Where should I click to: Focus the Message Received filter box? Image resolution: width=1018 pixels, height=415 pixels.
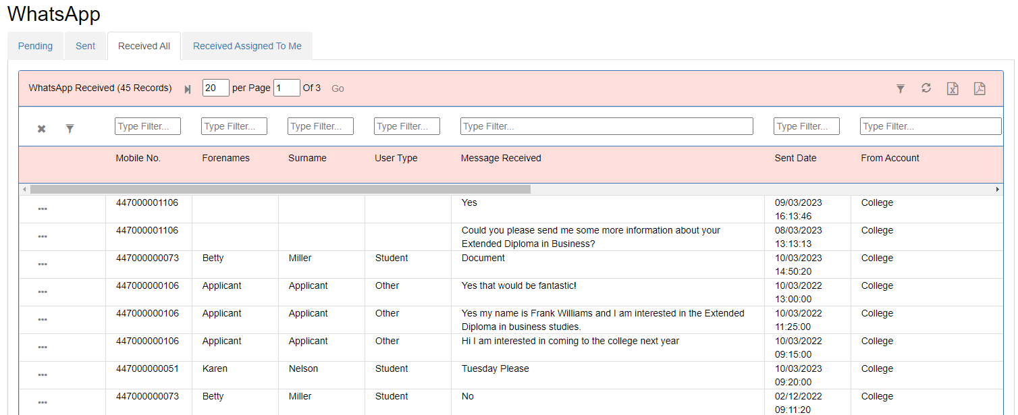click(x=607, y=126)
